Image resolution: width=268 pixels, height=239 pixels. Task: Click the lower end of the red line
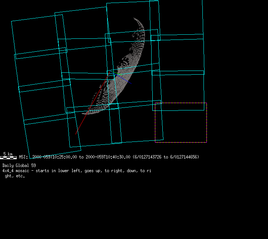click(x=76, y=134)
